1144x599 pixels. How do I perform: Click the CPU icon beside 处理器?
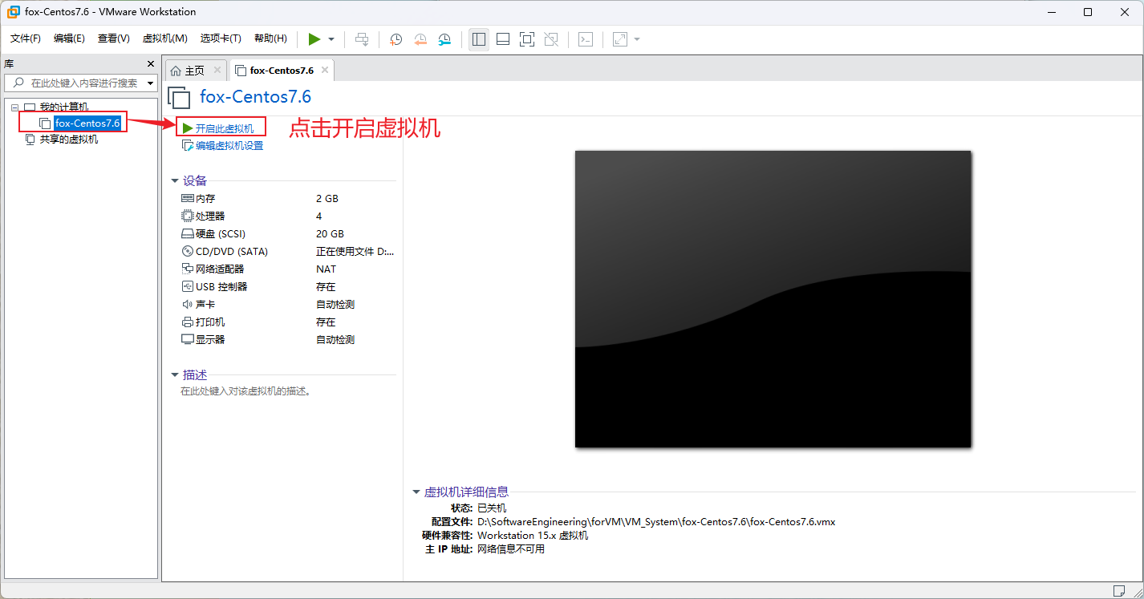(188, 217)
